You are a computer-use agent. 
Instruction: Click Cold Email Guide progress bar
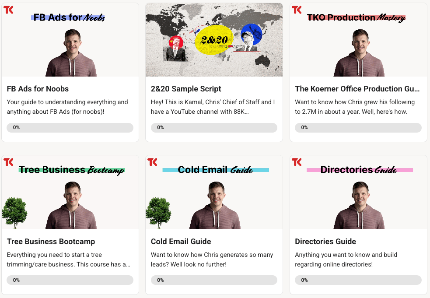[214, 280]
